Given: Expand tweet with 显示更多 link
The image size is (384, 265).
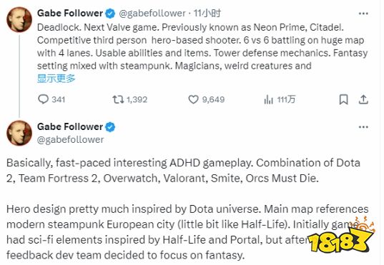Looking at the screenshot, I should coord(56,79).
